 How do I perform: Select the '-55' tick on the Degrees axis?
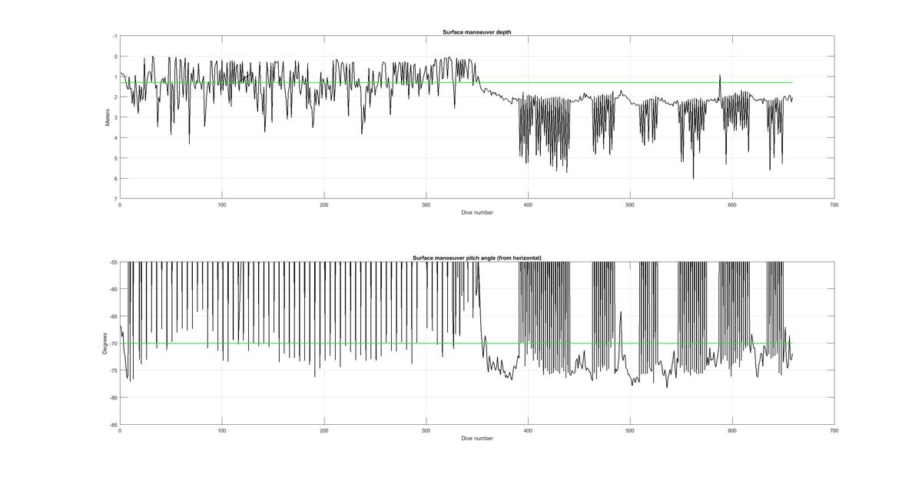(114, 262)
